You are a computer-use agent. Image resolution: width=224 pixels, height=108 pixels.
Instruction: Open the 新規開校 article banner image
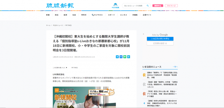click(x=84, y=97)
